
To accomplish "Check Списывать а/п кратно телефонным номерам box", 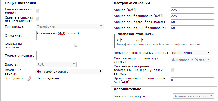I will [x=172, y=70].
